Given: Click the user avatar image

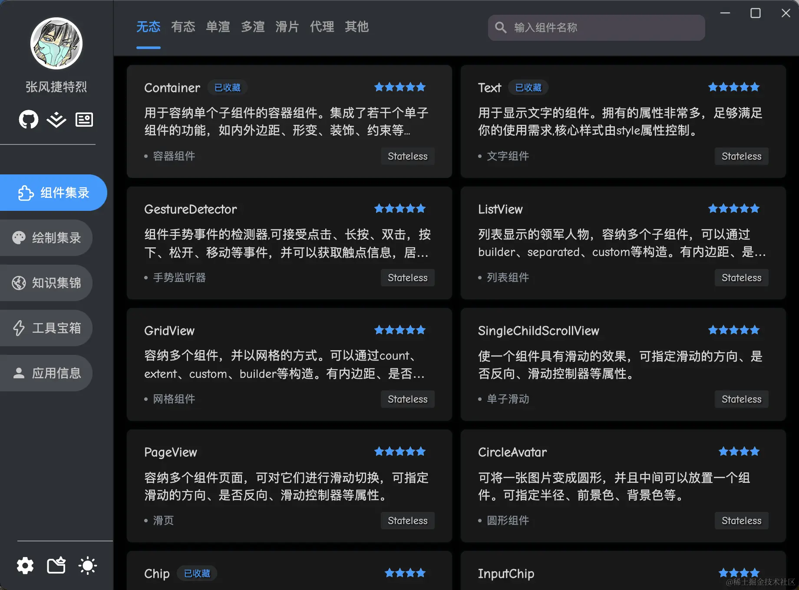Looking at the screenshot, I should click(56, 43).
